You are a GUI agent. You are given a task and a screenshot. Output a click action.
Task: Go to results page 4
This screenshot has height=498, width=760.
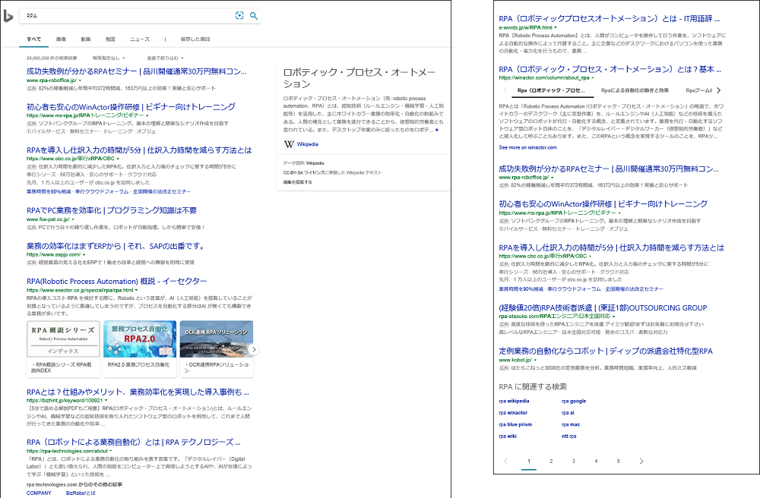(596, 462)
